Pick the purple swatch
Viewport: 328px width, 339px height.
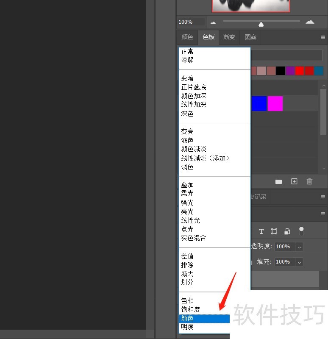tap(290, 71)
